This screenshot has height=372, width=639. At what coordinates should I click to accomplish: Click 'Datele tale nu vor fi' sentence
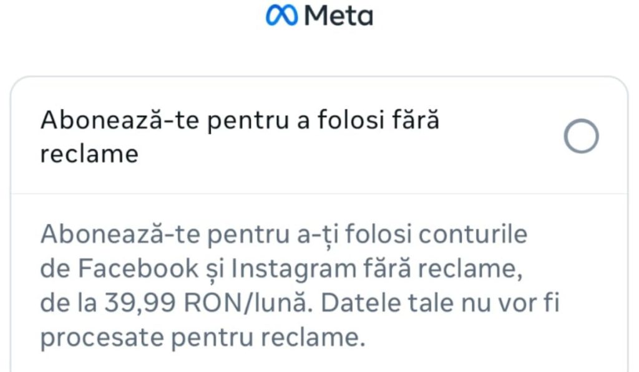click(x=441, y=303)
